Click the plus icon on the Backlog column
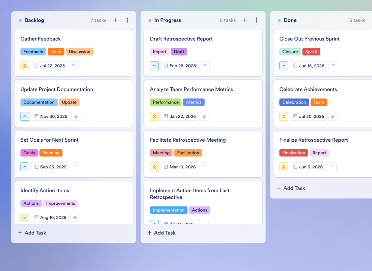The width and height of the screenshot is (372, 271). pos(115,20)
